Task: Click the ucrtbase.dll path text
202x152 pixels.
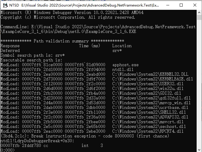Action: pyautogui.click(x=150, y=108)
